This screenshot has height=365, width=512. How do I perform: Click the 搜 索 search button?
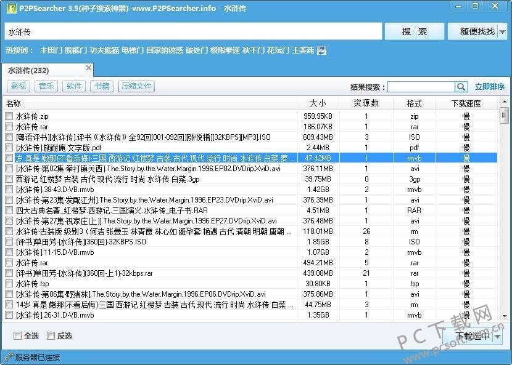point(415,31)
